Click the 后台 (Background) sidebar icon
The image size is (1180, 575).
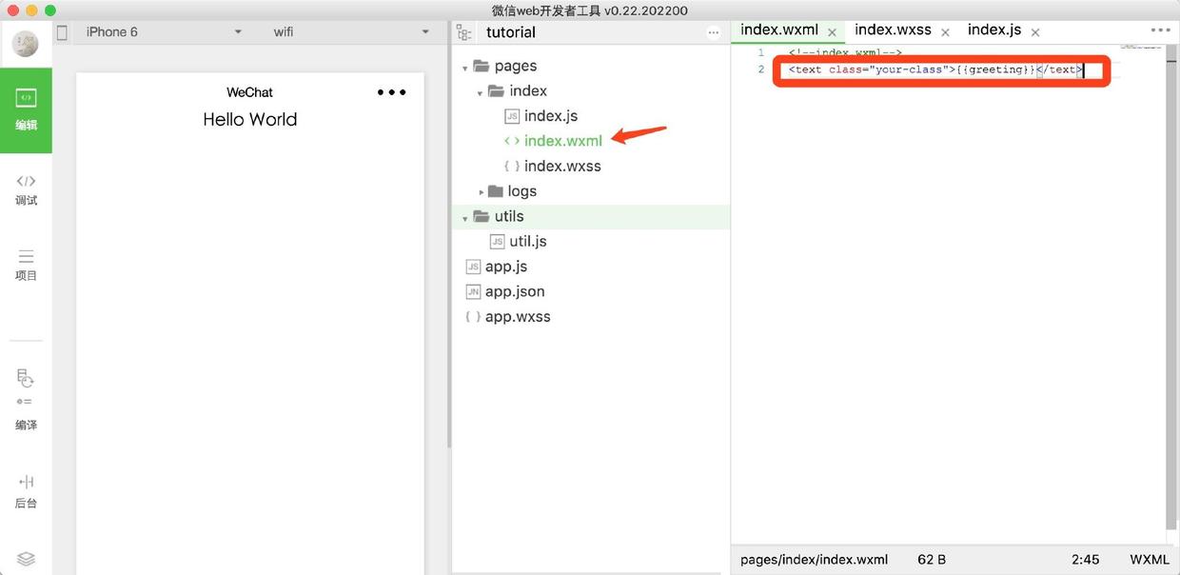(26, 491)
